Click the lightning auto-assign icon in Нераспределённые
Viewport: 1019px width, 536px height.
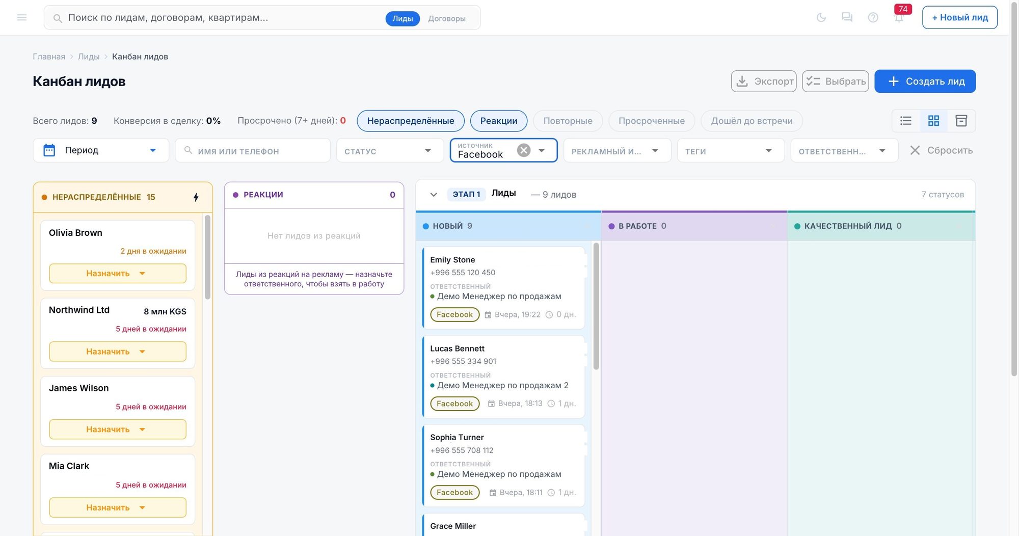pos(196,197)
